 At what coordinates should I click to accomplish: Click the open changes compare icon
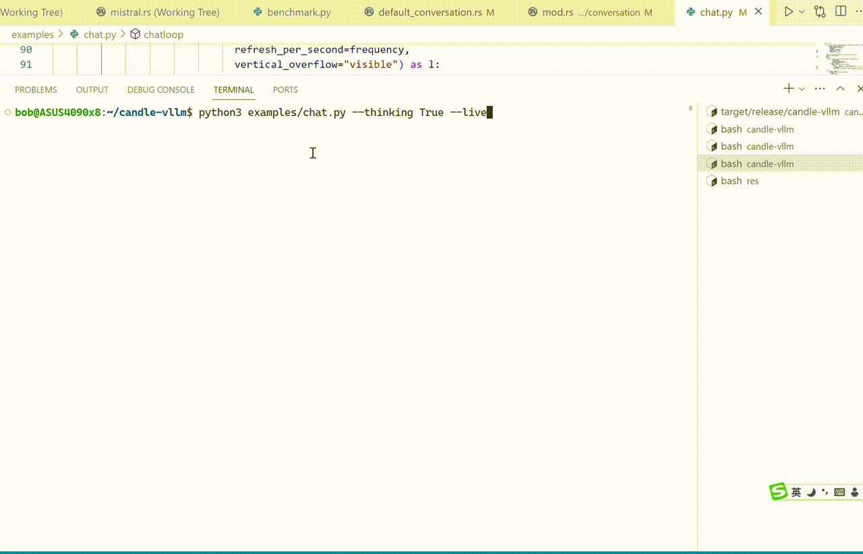pyautogui.click(x=820, y=11)
